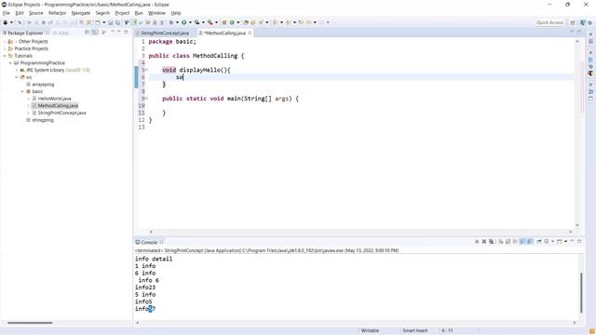Select the arraysprog package
Image resolution: width=596 pixels, height=335 pixels.
43,85
